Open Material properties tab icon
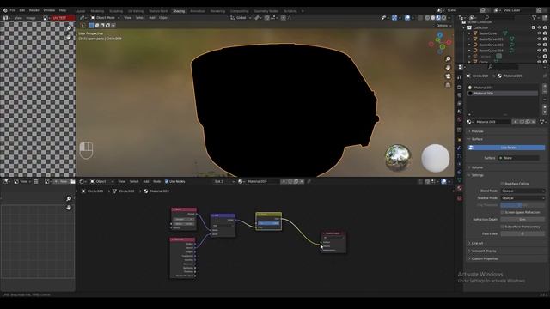Screen dimensions: 550x309 click(x=460, y=188)
